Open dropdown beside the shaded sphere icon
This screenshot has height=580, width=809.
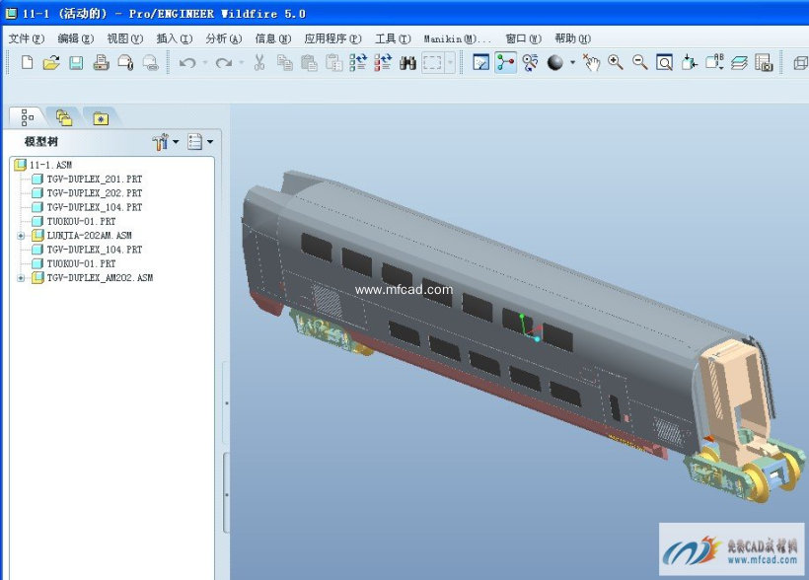pyautogui.click(x=572, y=63)
